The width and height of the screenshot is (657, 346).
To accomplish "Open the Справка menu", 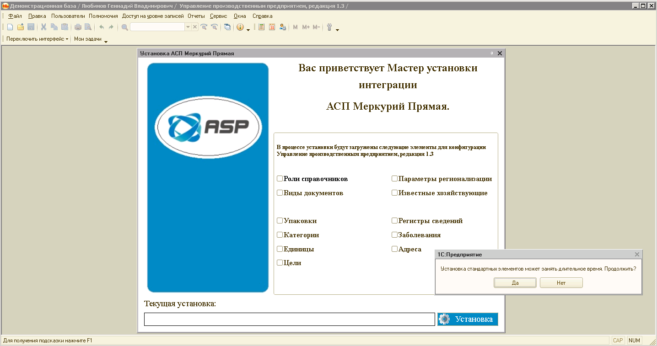I will pyautogui.click(x=263, y=16).
